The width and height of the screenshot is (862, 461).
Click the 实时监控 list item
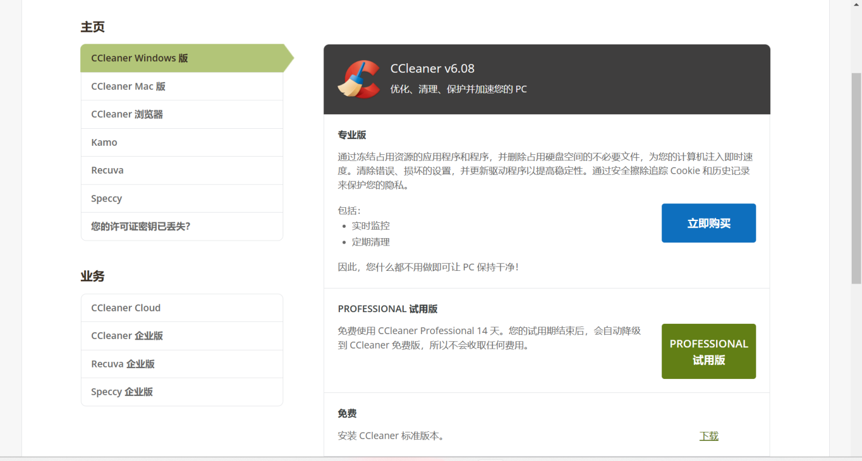click(x=371, y=225)
